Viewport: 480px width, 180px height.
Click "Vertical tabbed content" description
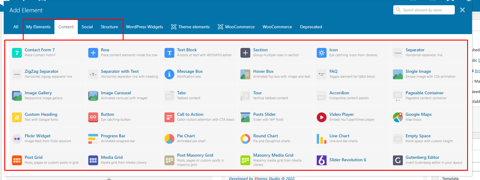(x=271, y=98)
